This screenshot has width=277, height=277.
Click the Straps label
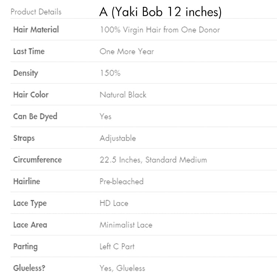click(24, 138)
